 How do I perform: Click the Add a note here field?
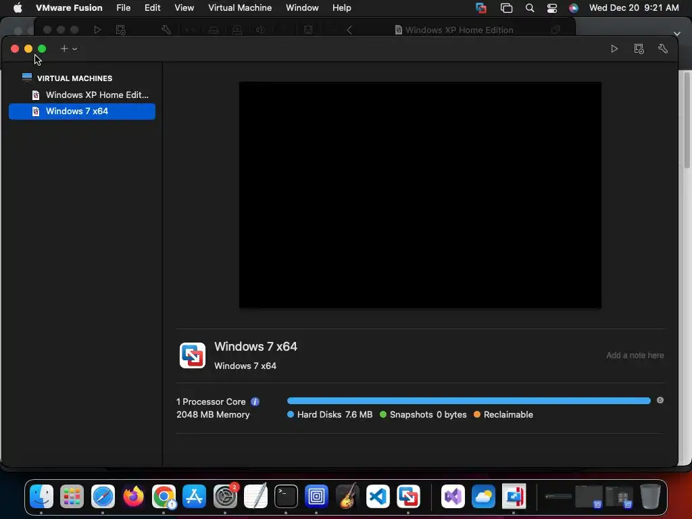pos(635,355)
